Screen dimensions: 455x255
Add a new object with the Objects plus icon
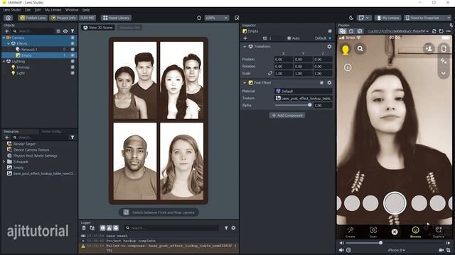[6, 31]
